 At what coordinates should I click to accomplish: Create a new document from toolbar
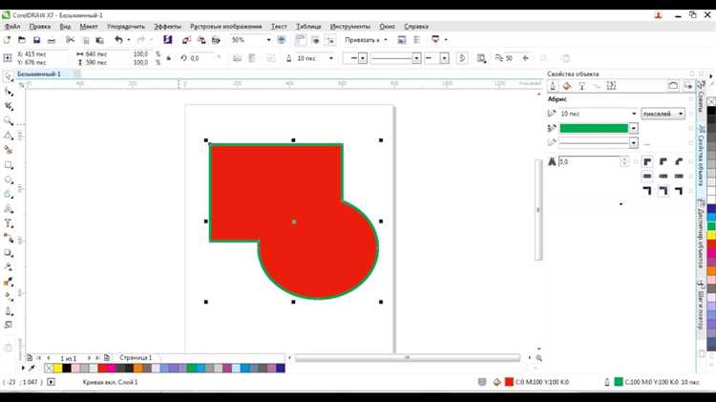(8, 40)
